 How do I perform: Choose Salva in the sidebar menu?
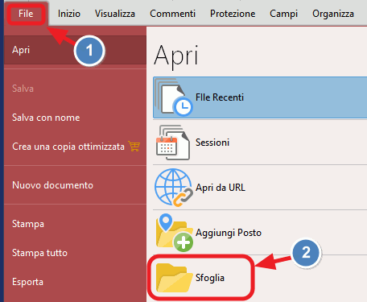coord(23,89)
